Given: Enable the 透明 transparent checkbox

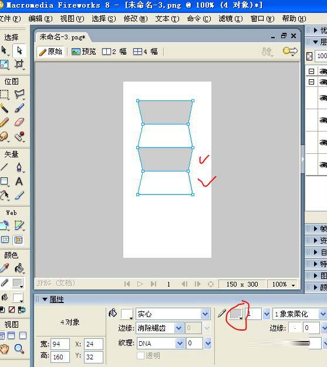Looking at the screenshot, I should [140, 355].
